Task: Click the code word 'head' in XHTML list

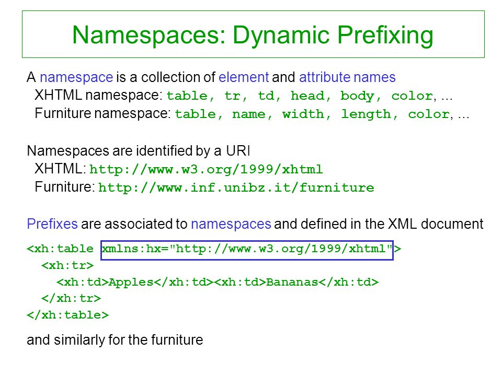Action: 307,96
